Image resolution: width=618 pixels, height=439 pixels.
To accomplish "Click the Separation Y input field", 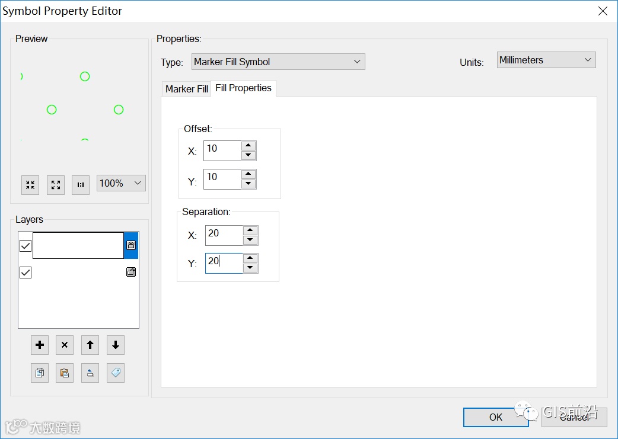I will (x=224, y=264).
